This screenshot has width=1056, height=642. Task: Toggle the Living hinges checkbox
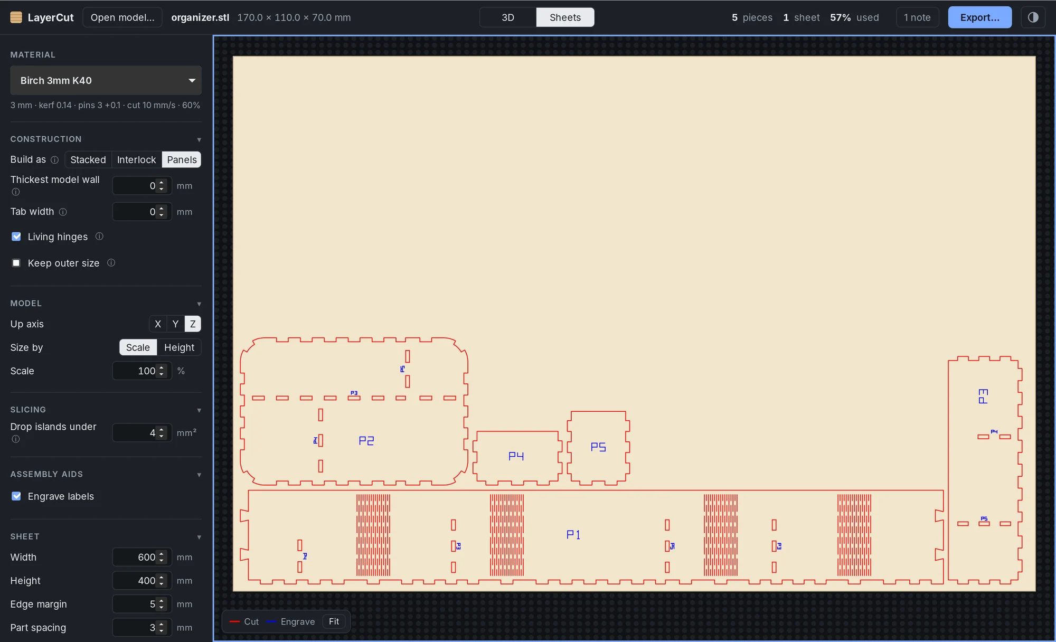pyautogui.click(x=16, y=237)
